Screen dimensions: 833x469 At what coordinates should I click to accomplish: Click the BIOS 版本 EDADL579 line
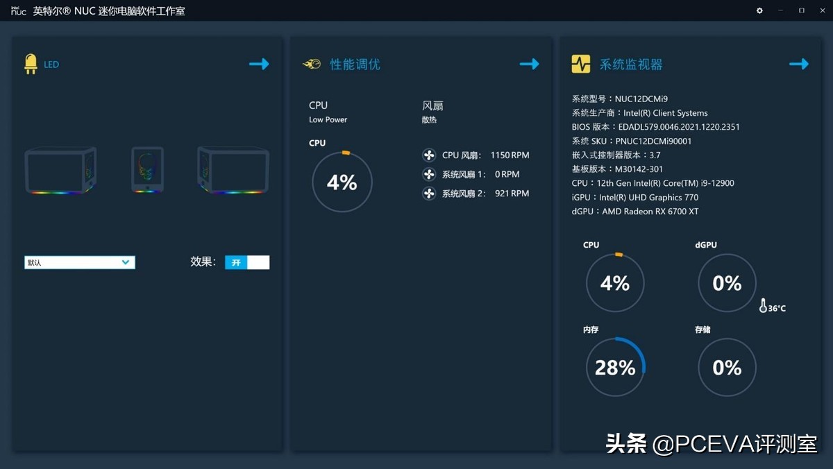click(655, 127)
